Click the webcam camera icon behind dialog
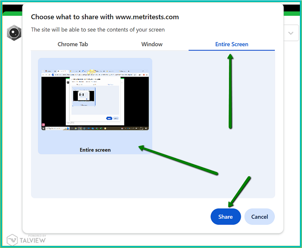 14,33
